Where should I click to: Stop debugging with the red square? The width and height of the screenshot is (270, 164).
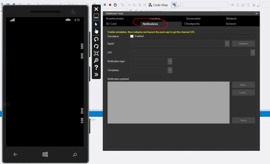[x=110, y=5]
